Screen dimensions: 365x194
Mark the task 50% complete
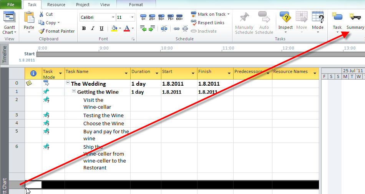coord(161,17)
